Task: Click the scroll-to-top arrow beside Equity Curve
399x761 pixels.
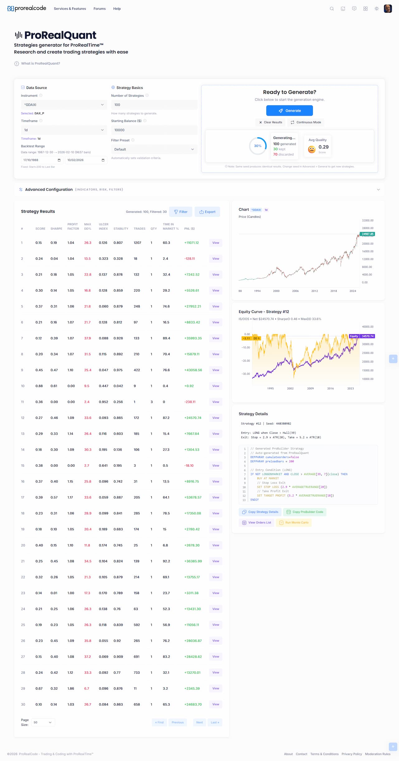Action: click(393, 359)
